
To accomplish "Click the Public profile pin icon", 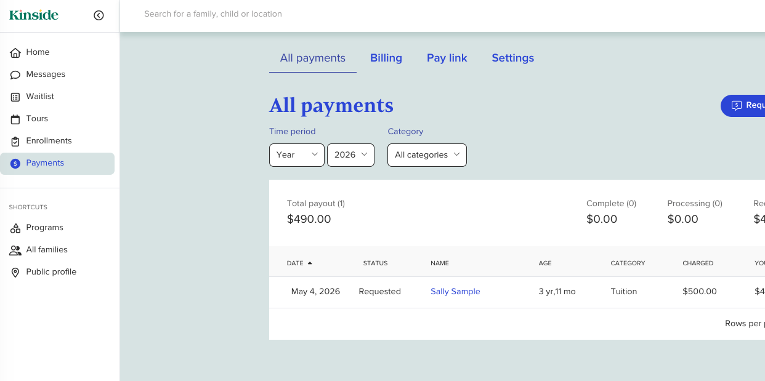I will (x=15, y=272).
